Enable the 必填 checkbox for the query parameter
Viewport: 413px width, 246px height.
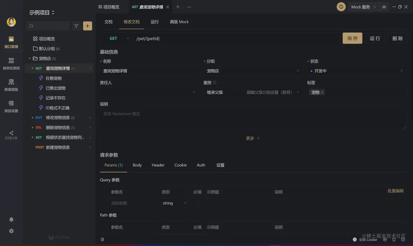[x=197, y=203]
